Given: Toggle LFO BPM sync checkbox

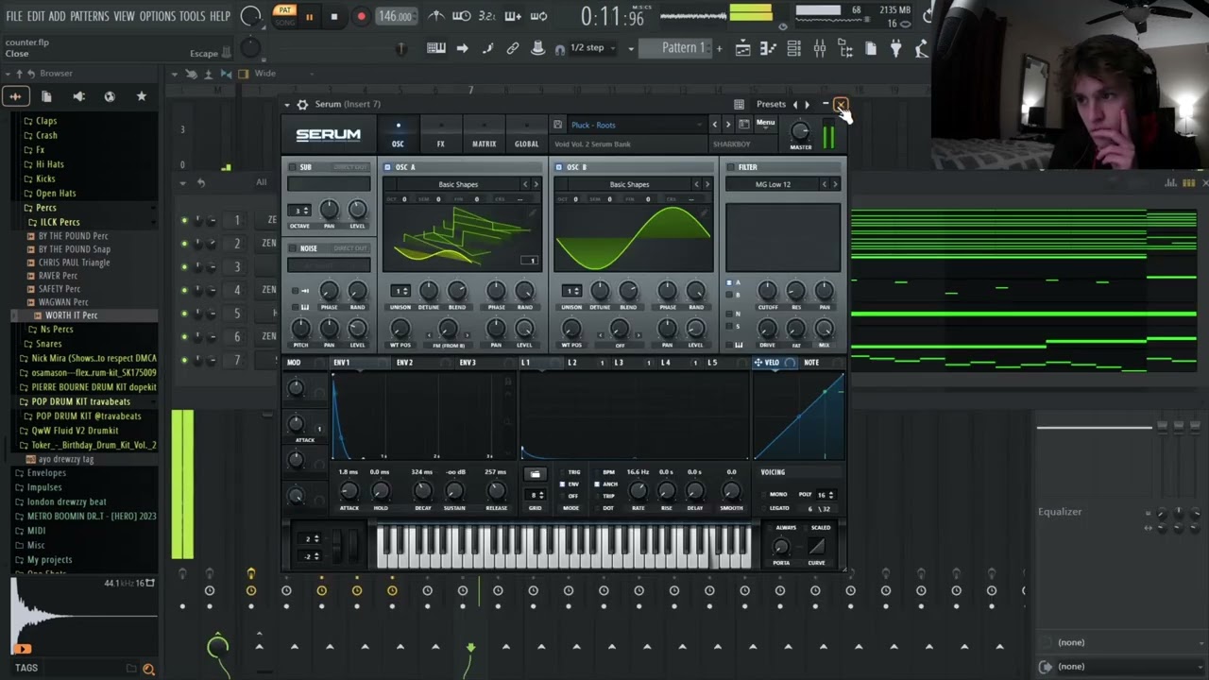Looking at the screenshot, I should point(597,472).
